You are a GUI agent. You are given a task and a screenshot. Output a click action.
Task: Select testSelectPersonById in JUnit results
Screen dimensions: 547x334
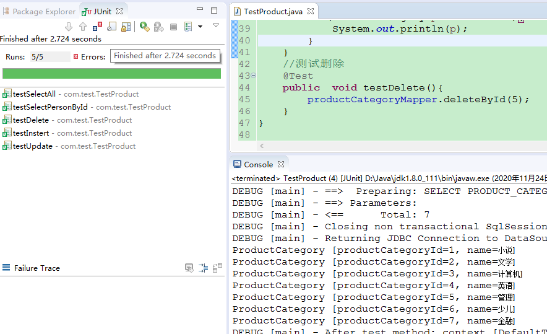point(87,107)
